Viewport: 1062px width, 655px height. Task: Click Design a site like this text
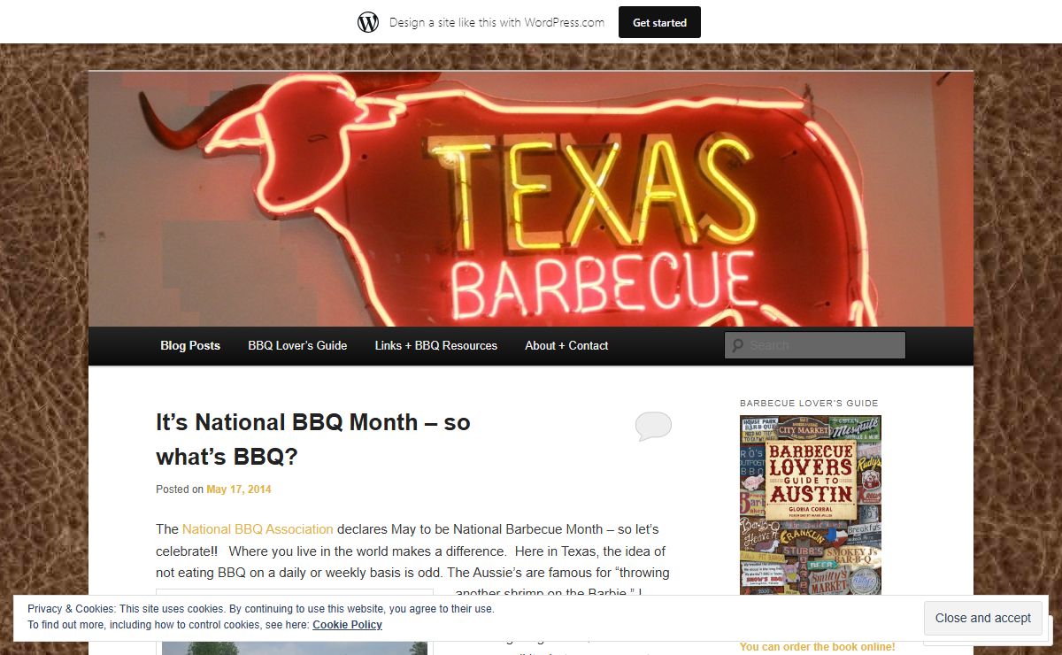coord(497,22)
